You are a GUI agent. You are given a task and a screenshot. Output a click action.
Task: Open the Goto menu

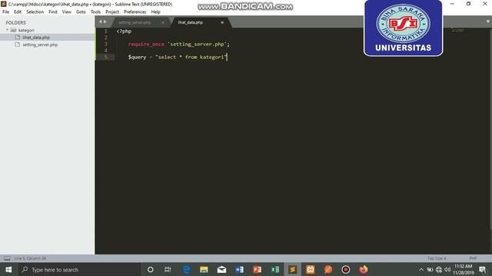[81, 12]
